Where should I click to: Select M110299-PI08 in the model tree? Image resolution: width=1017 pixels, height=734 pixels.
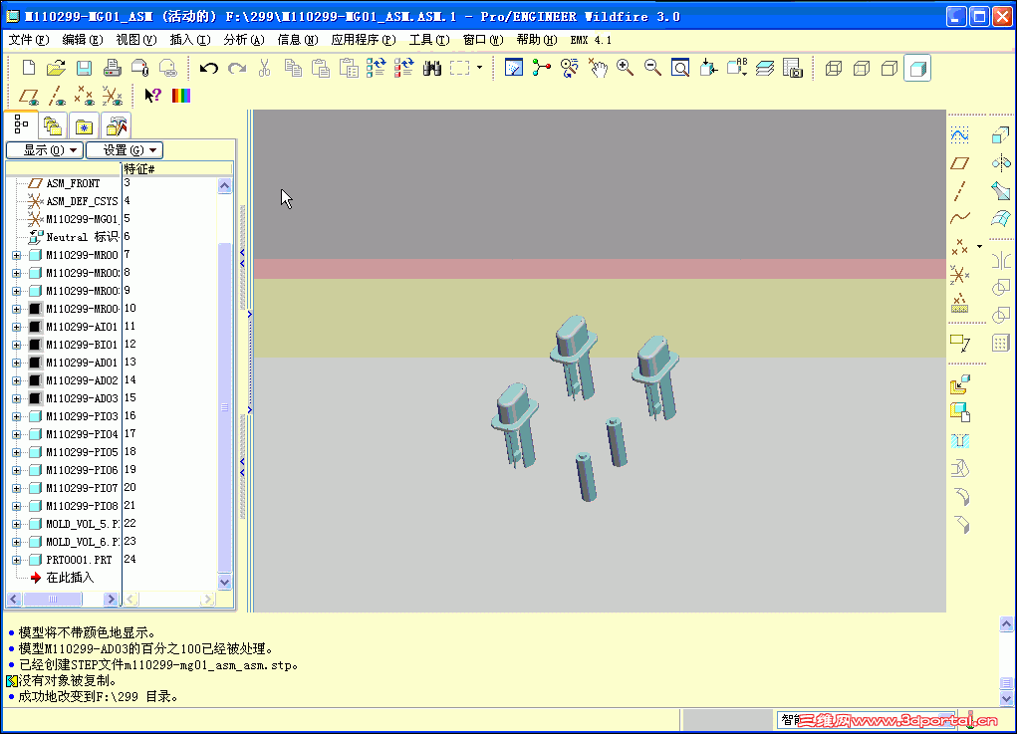point(82,506)
